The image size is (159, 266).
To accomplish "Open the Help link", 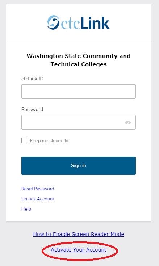I will click(26, 209).
